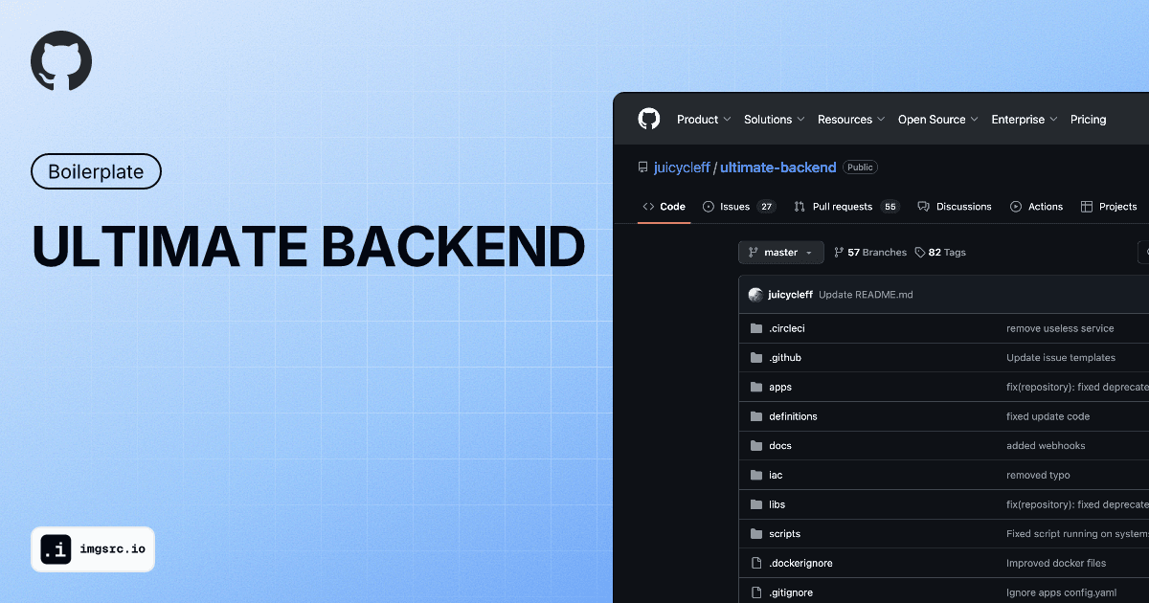The width and height of the screenshot is (1149, 603).
Task: Click the Pull requests icon
Action: (800, 207)
